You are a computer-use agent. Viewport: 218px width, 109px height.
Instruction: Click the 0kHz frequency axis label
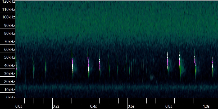tap(9, 97)
